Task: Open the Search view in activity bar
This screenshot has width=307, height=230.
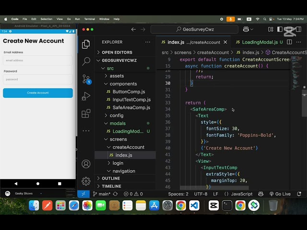Action: point(86,61)
